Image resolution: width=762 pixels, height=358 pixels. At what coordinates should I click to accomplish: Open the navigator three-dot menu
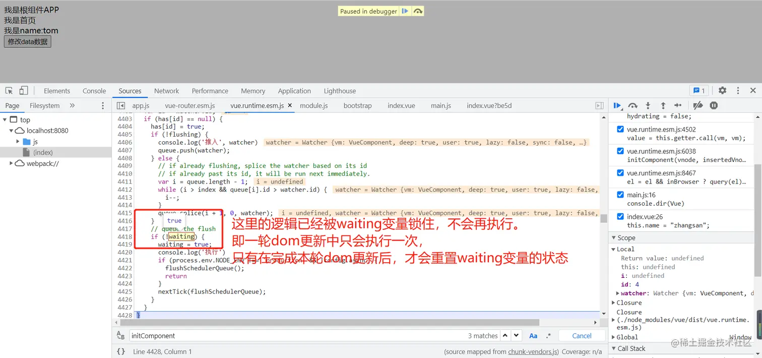pyautogui.click(x=103, y=105)
